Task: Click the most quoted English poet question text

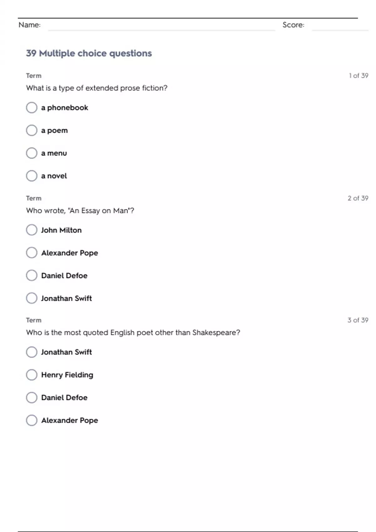Action: (133, 333)
